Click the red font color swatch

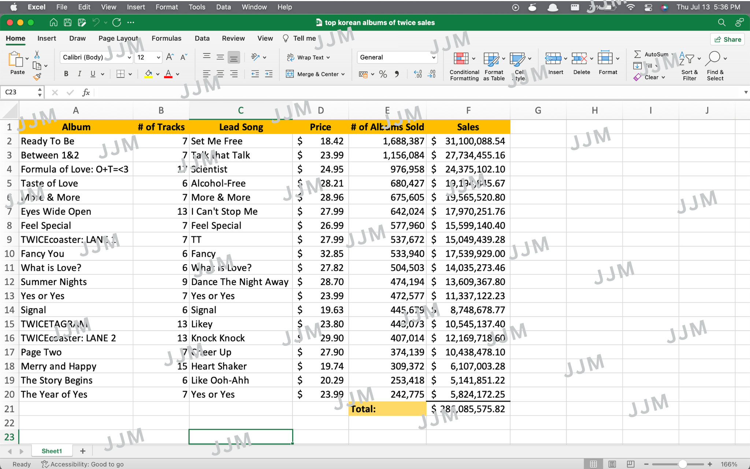point(168,74)
